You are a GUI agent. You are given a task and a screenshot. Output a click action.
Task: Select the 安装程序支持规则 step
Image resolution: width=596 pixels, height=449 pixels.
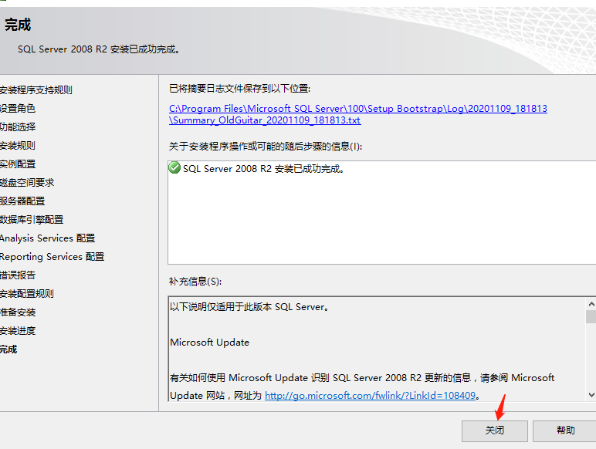click(x=36, y=90)
